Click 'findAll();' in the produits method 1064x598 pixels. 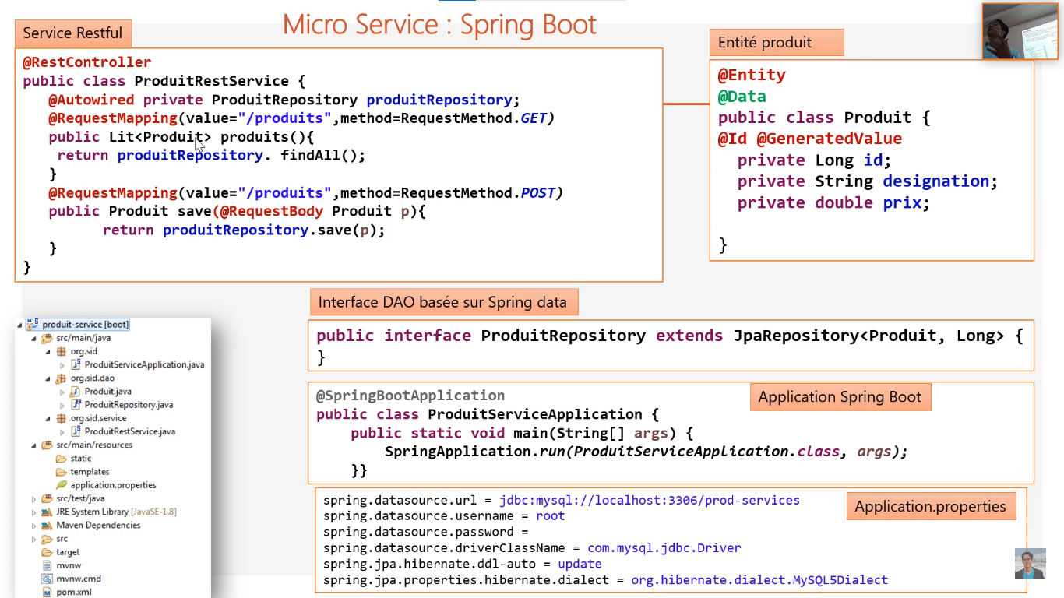coord(323,155)
